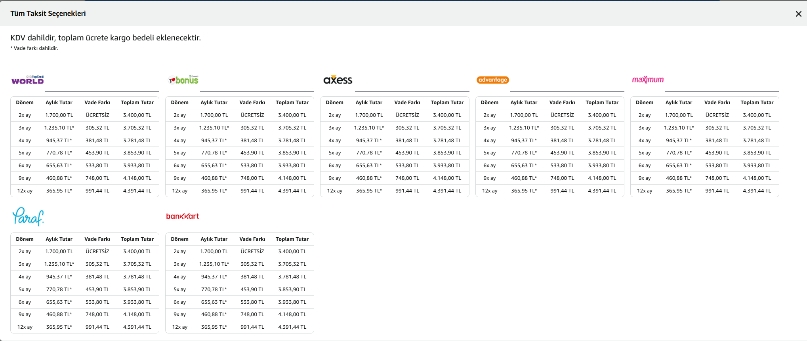Close the Tüm Taksit Seçenekleri dialog
This screenshot has width=807, height=341.
point(798,14)
